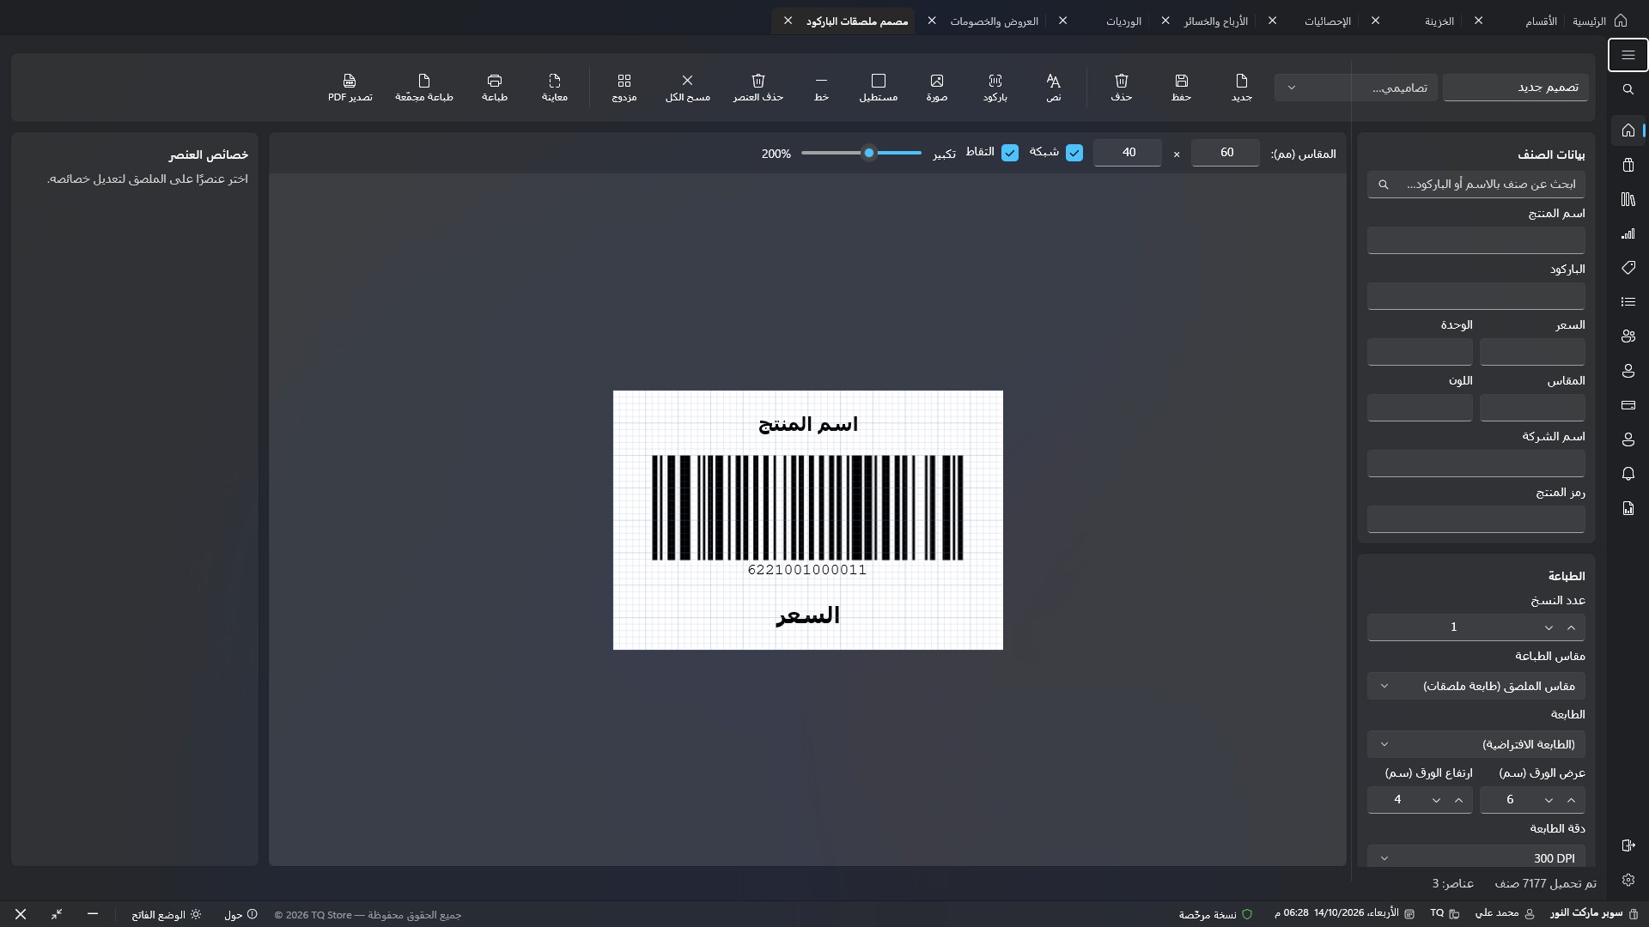Open مقاس الطباعة print size dropdown

[1476, 686]
